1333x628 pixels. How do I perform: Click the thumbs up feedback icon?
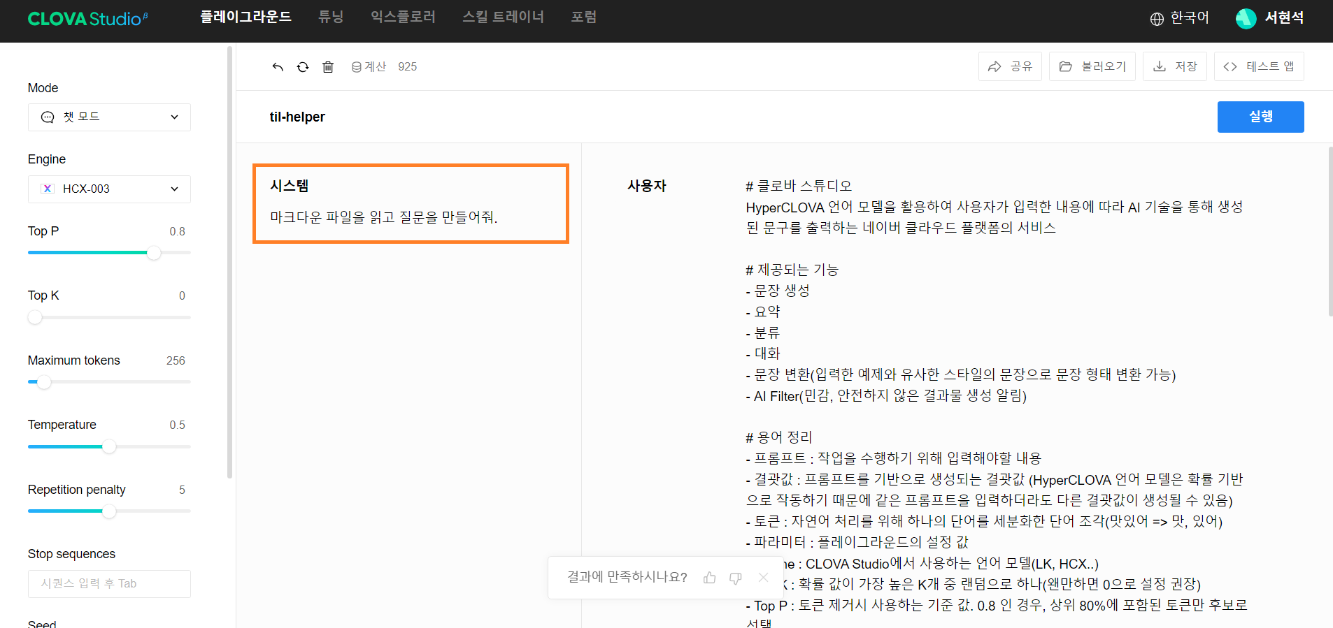pos(710,578)
